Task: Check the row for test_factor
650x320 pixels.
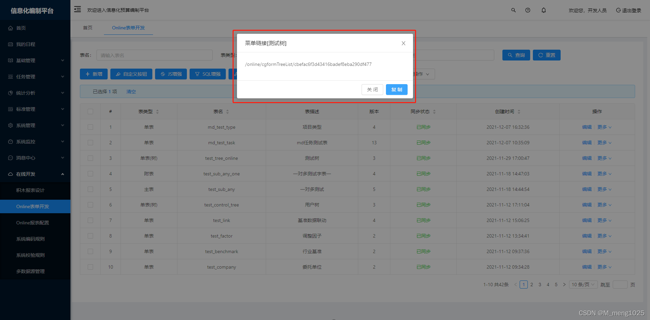Action: coord(90,236)
